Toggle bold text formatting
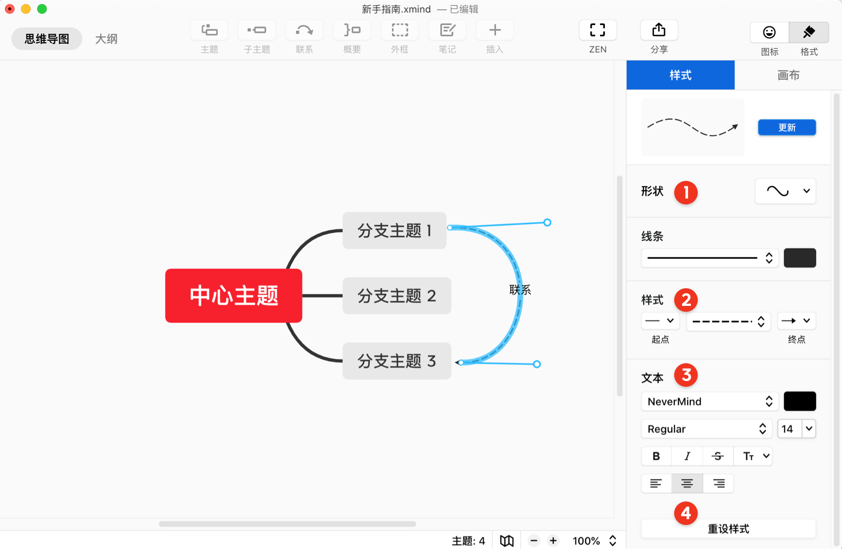 (x=656, y=456)
